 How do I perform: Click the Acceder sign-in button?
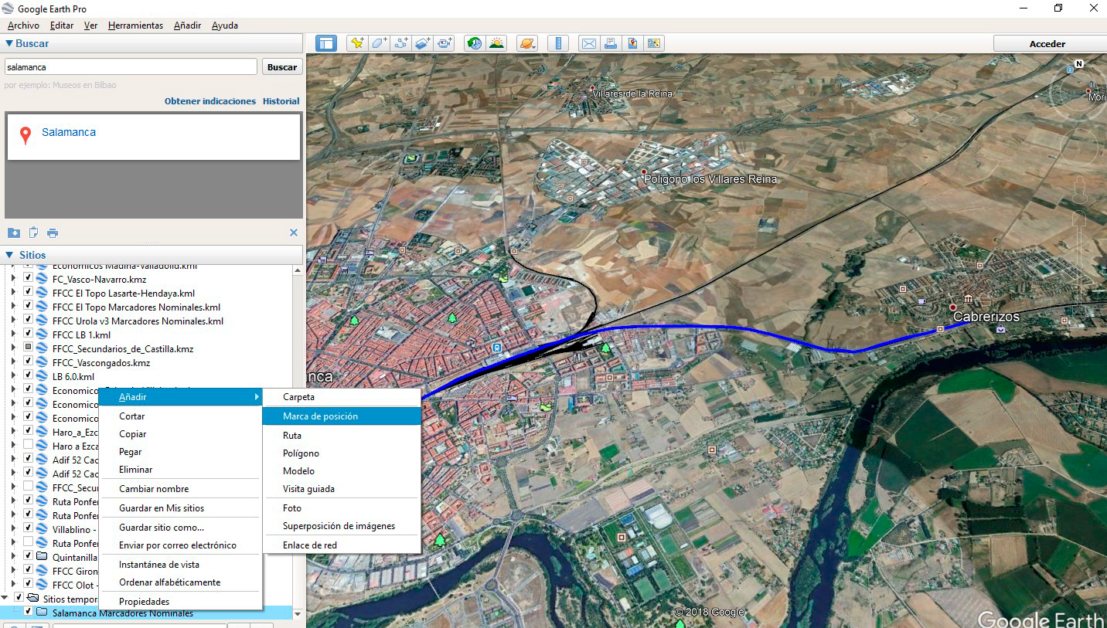1047,44
